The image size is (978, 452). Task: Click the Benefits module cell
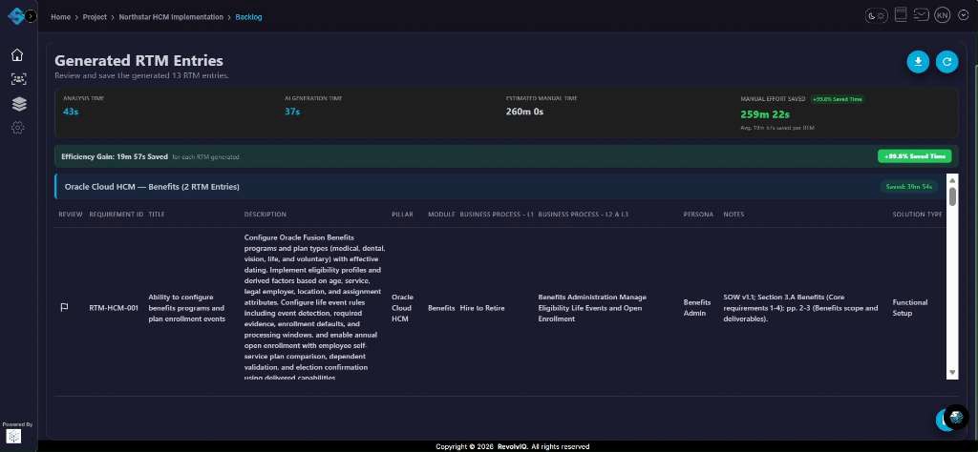click(441, 308)
